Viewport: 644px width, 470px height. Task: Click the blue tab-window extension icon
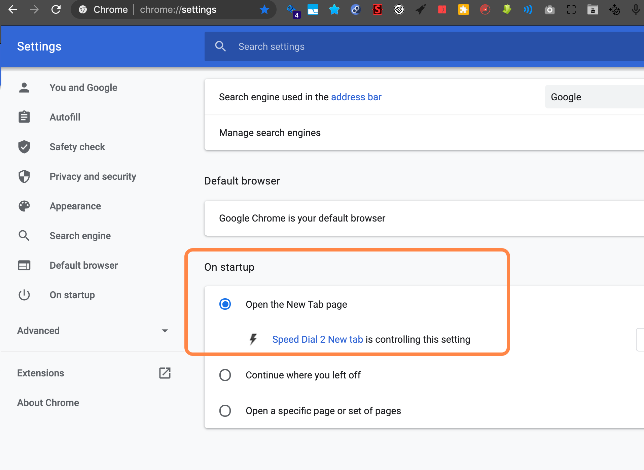pyautogui.click(x=313, y=9)
